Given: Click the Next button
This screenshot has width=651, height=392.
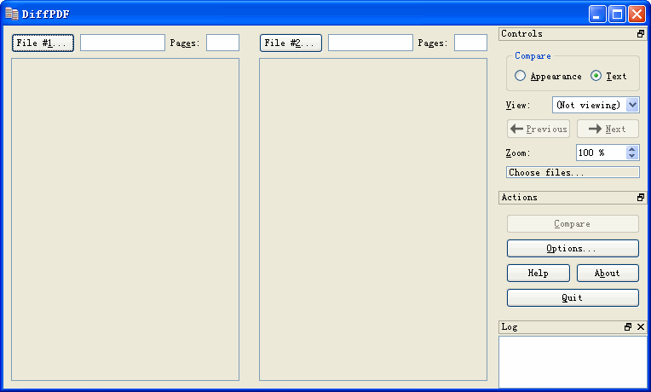Looking at the screenshot, I should (608, 129).
